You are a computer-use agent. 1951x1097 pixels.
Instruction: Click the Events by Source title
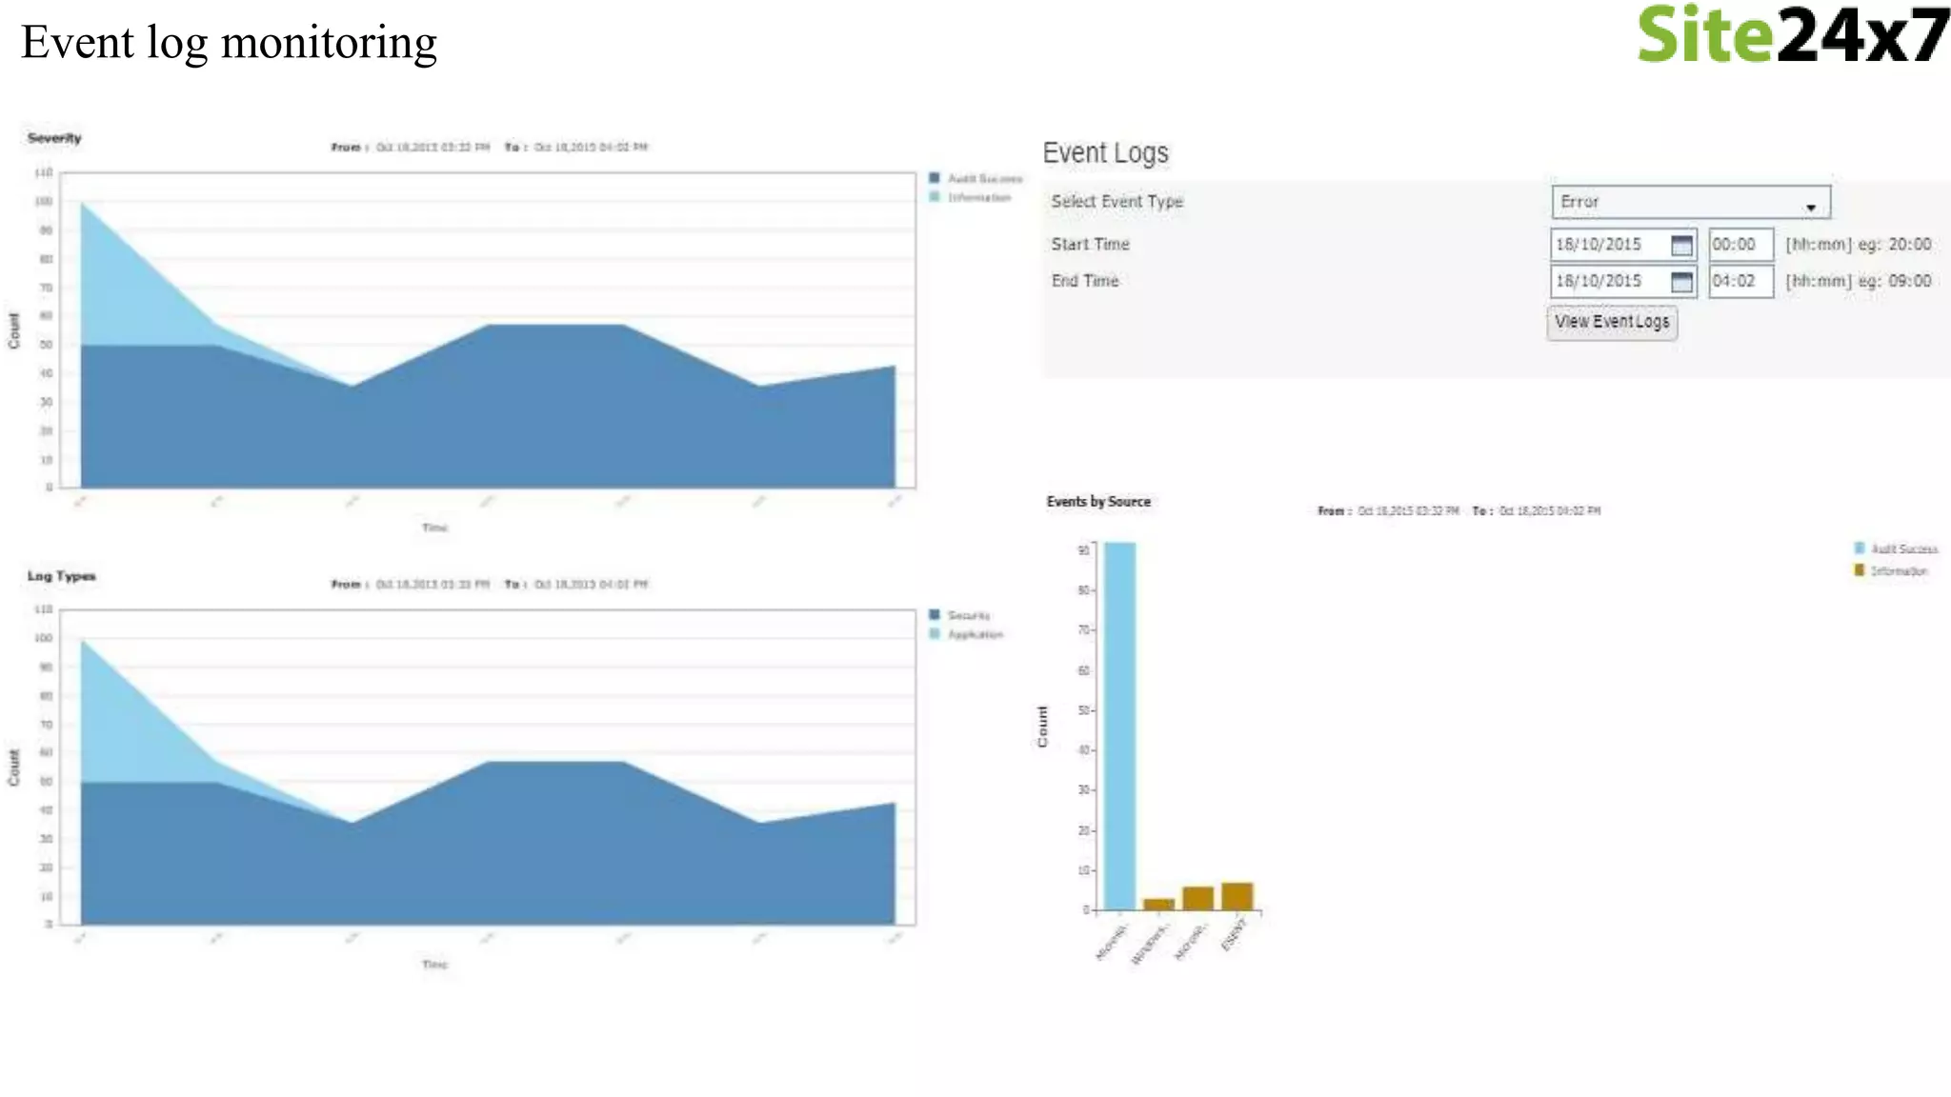1098,501
